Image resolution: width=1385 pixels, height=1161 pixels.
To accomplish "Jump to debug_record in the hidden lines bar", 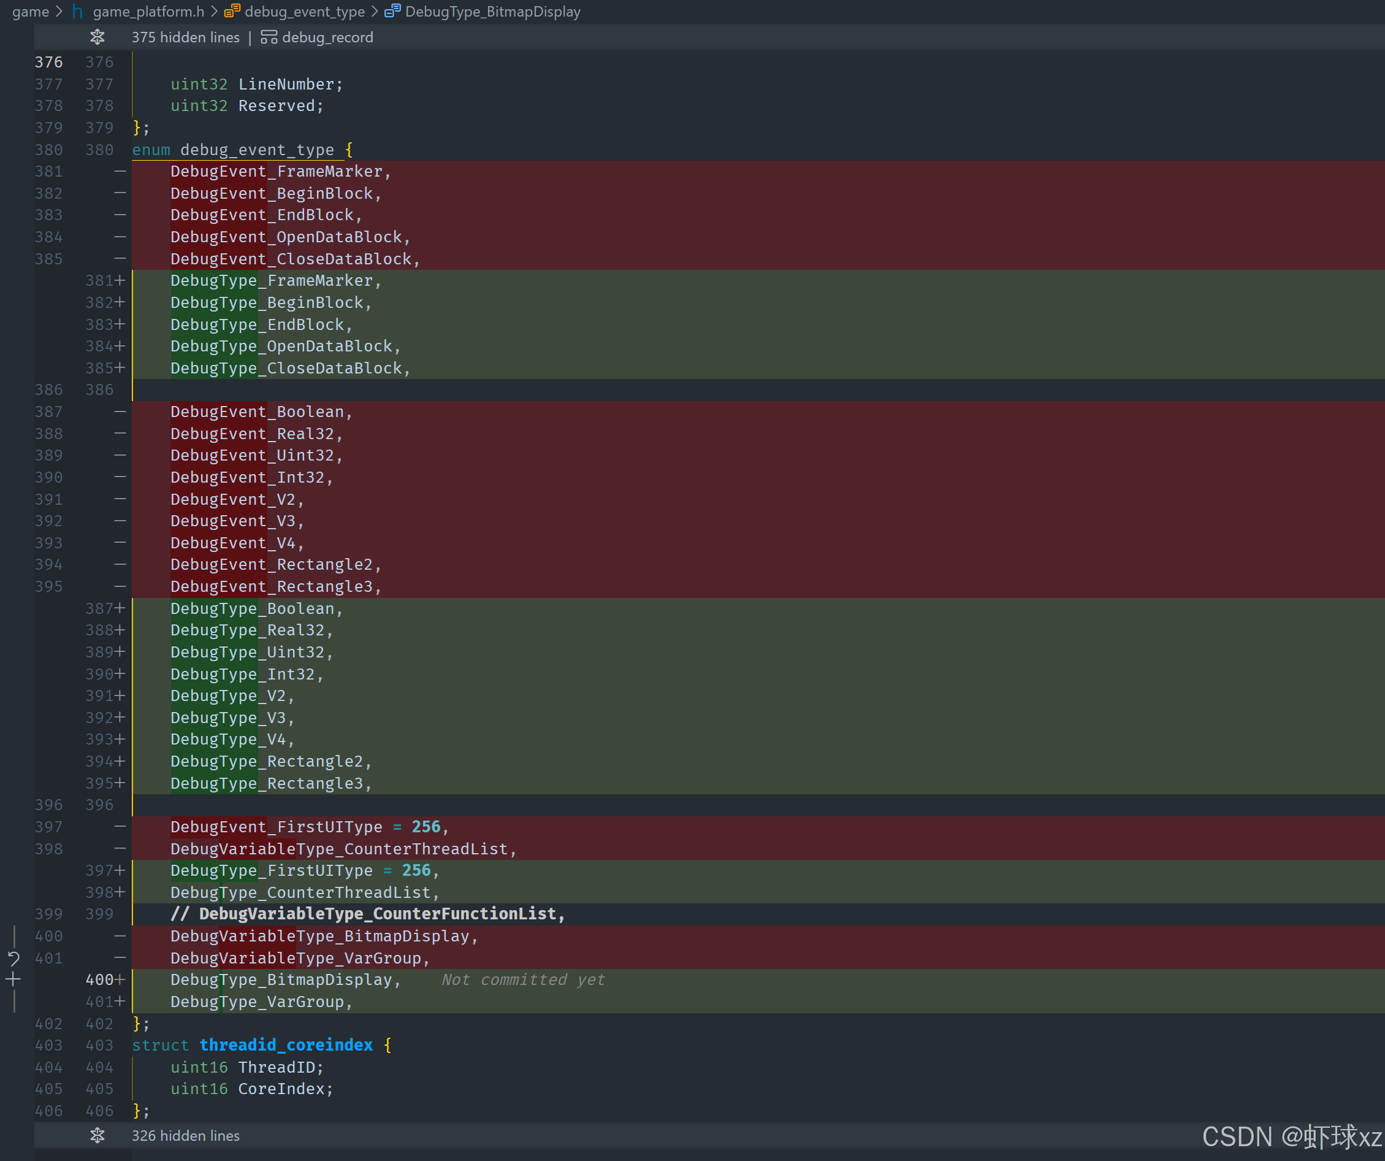I will (x=327, y=37).
